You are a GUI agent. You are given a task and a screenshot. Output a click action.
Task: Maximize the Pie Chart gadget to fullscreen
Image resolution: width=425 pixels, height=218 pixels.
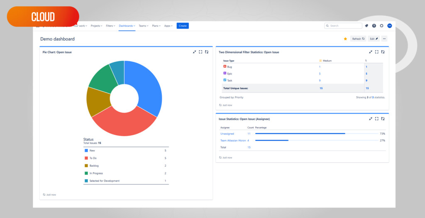(200, 52)
